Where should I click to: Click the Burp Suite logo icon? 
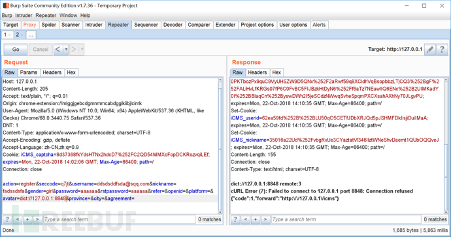(6, 5)
